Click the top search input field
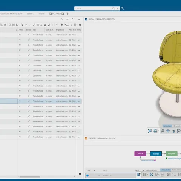 [x=94, y=8]
